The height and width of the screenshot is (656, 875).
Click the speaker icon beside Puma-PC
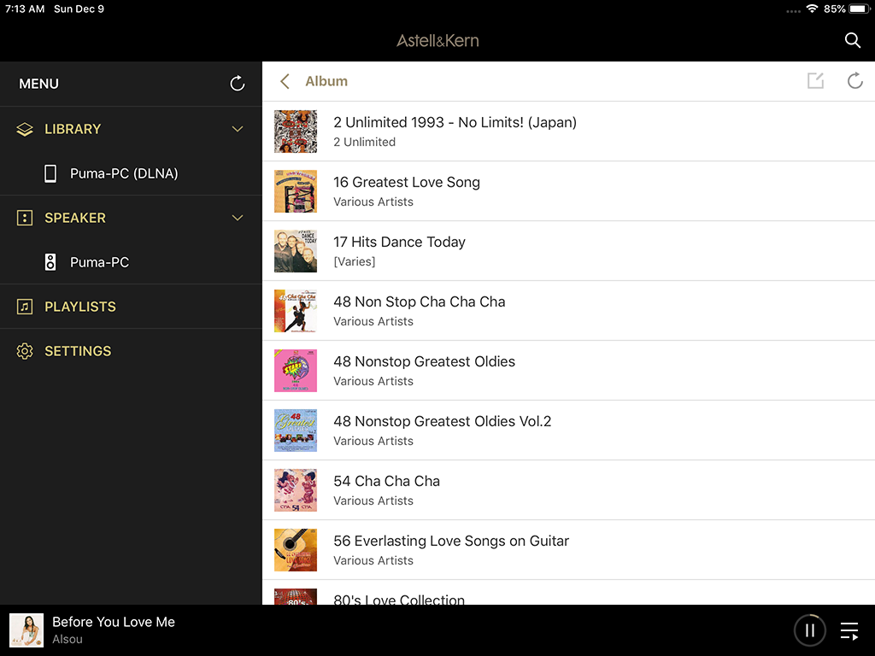(x=50, y=262)
